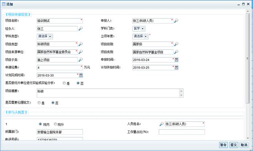Open lookup for 项目类型 field
This screenshot has width=253, height=151.
tap(81, 44)
